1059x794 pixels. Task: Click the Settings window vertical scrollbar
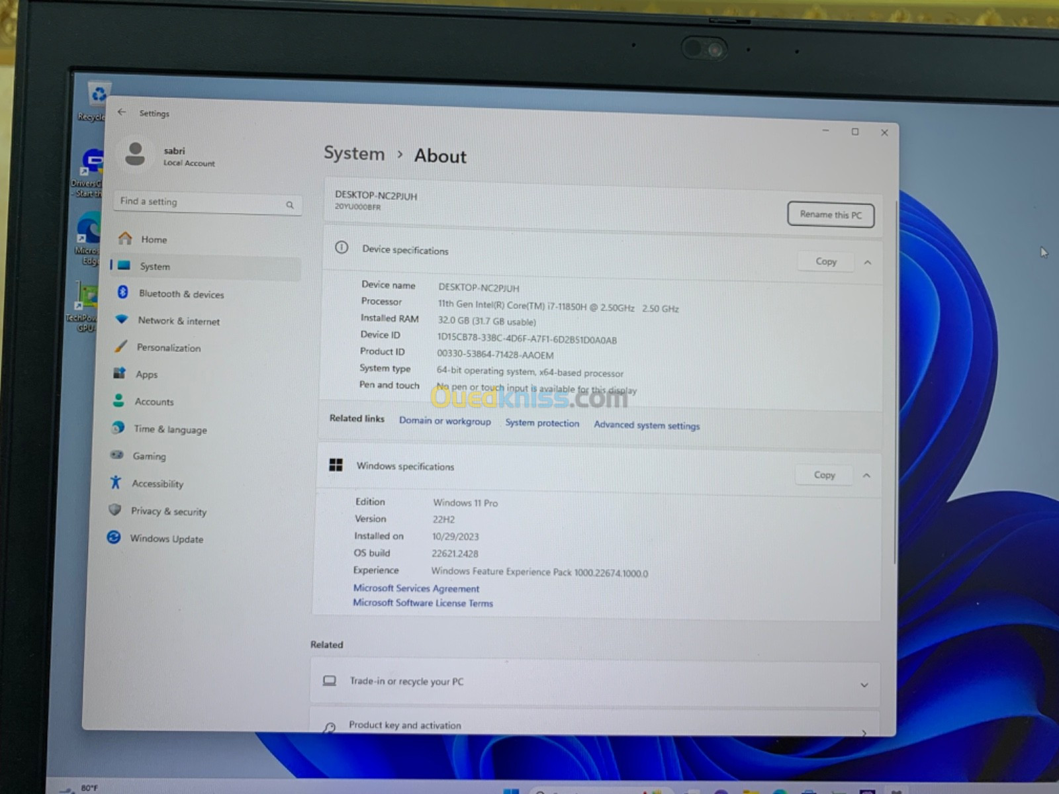point(896,382)
